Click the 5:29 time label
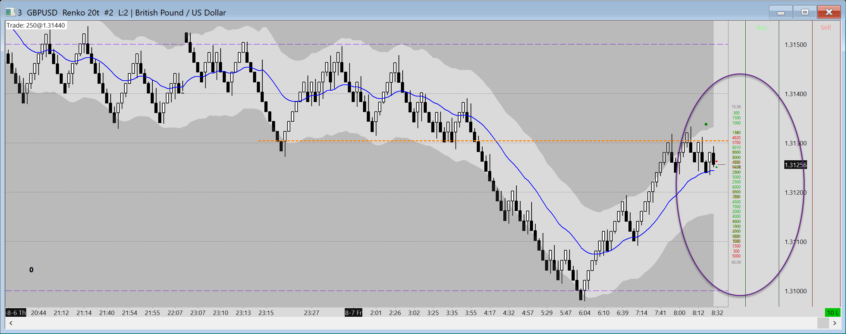Image resolution: width=846 pixels, height=334 pixels. [x=547, y=313]
